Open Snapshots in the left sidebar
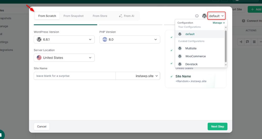Screen dimensions: 262x139 6,18
